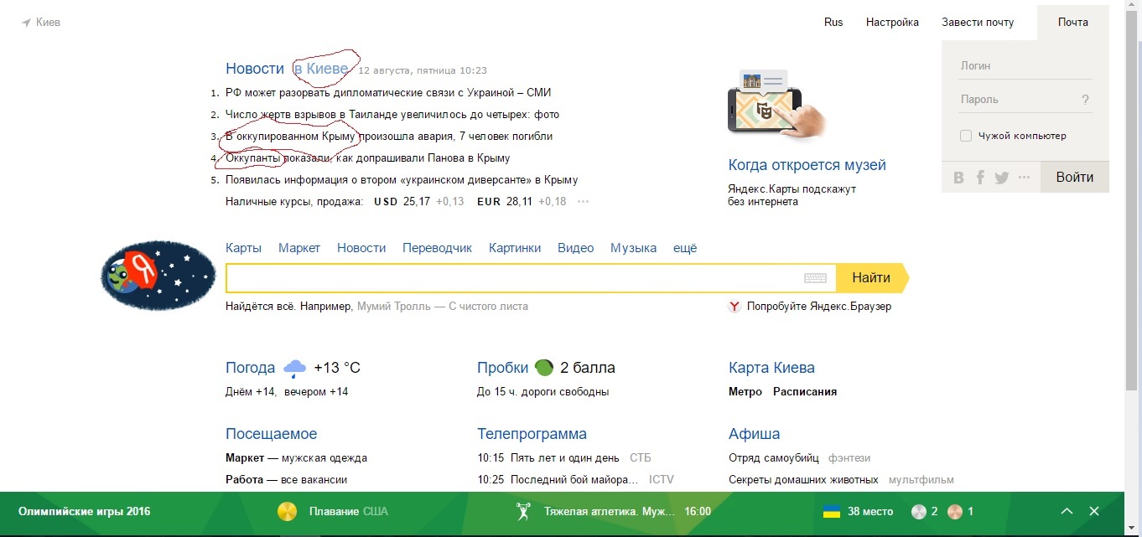Open 'Секреты домашних животных' movie listing
The image size is (1142, 537).
click(x=803, y=480)
